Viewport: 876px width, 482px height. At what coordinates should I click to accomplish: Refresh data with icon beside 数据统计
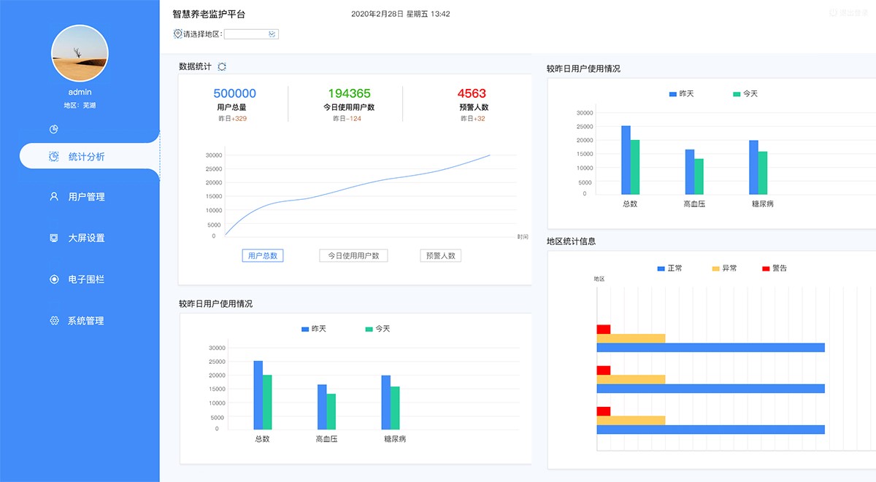(222, 67)
